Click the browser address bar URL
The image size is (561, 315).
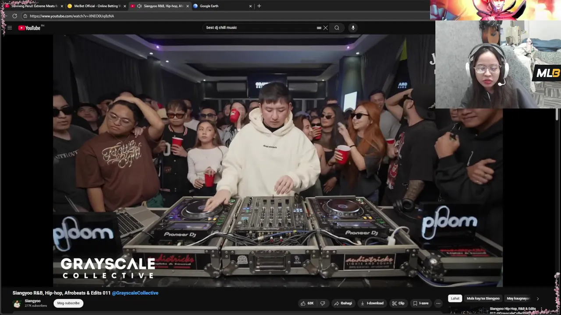[x=72, y=16]
